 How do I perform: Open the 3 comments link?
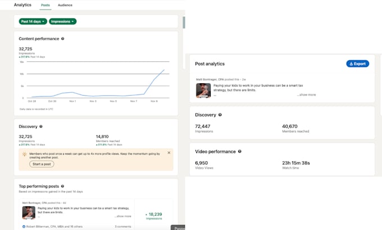click(123, 227)
